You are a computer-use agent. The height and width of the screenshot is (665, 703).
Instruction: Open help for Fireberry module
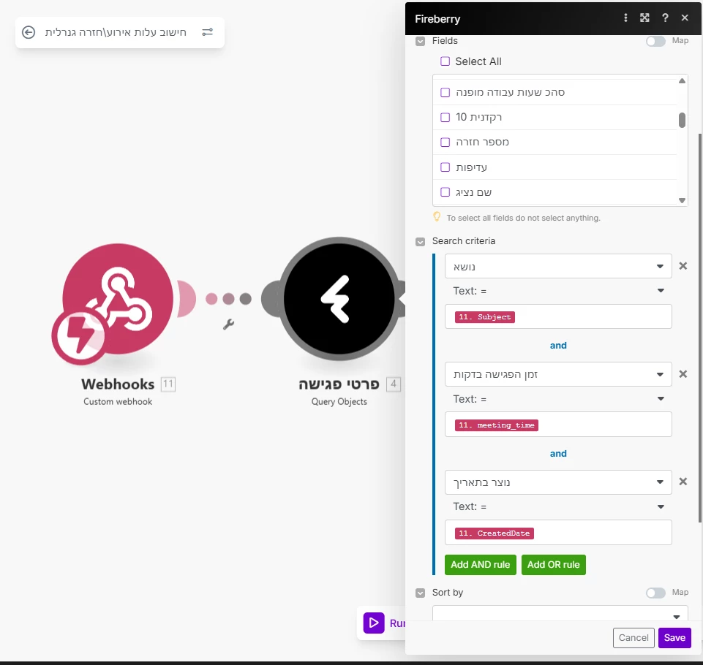[665, 18]
